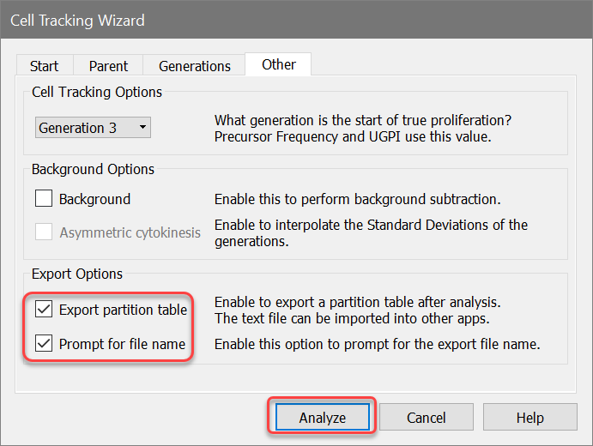The width and height of the screenshot is (593, 446).
Task: Click the true proliferation description text
Action: pyautogui.click(x=369, y=127)
